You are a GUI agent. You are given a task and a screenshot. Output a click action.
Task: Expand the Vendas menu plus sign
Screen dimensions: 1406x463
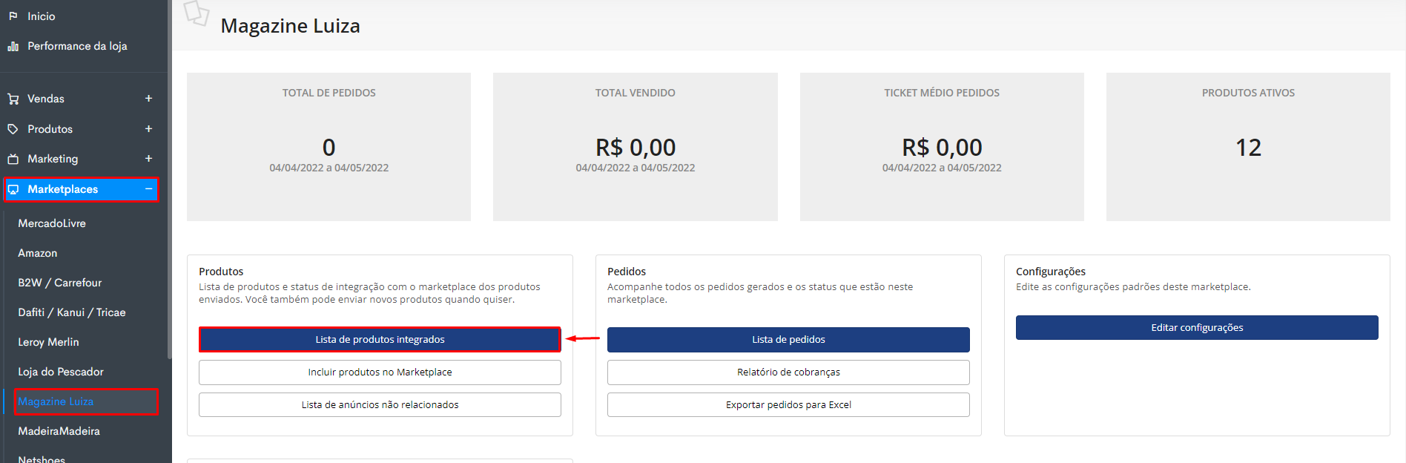point(148,99)
